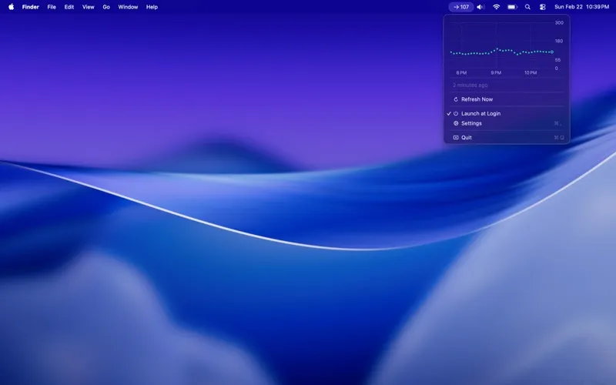Click the 10 PM time label

click(531, 72)
